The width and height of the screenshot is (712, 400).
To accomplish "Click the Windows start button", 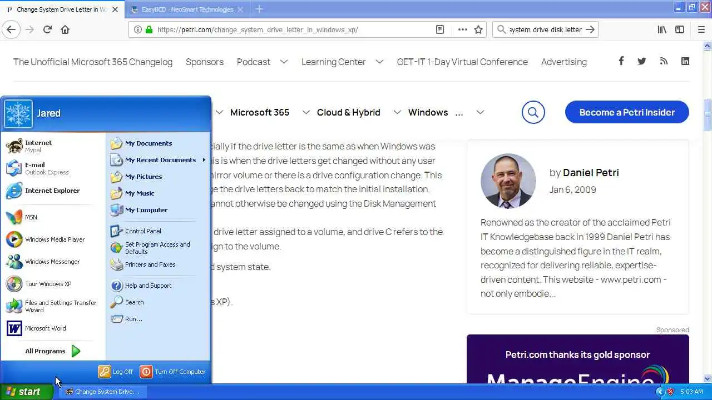I will pos(26,392).
